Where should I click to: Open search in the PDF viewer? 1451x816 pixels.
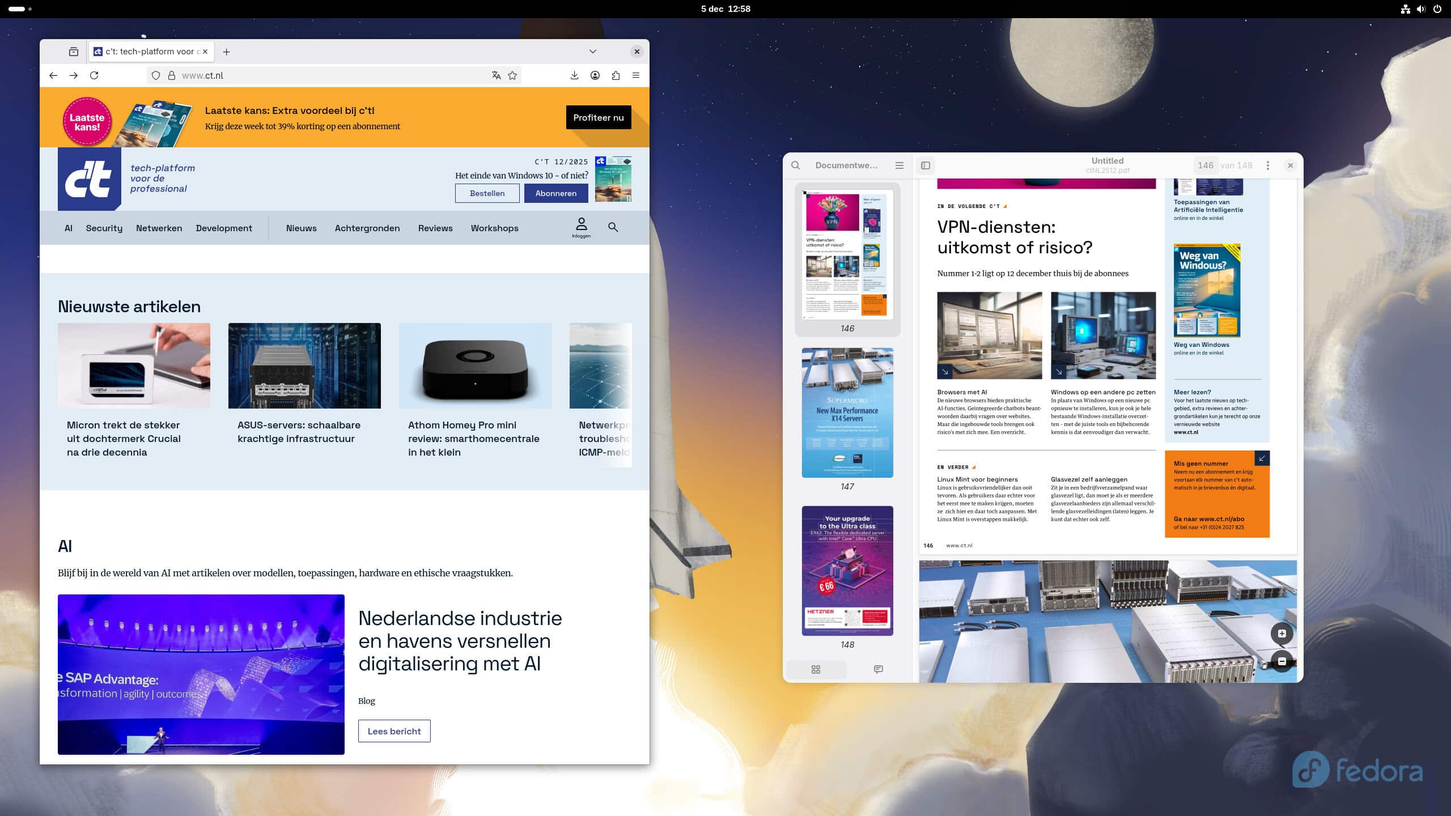(x=796, y=165)
